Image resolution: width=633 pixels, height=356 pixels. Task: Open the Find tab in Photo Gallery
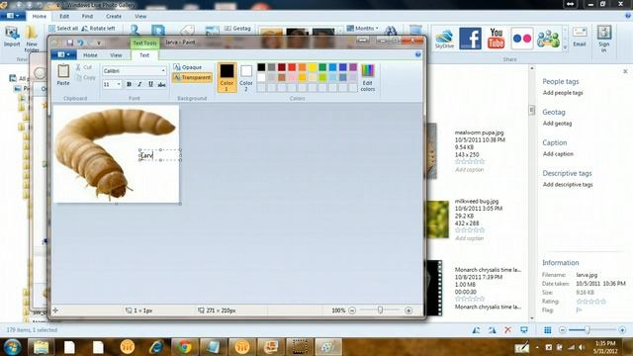[87, 16]
